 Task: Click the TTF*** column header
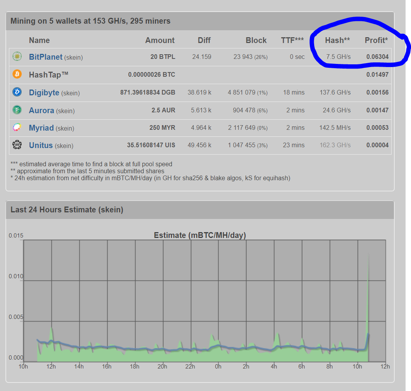(292, 40)
